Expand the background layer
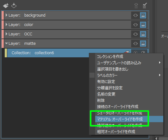This screenshot has height=140, width=168. 6,15
